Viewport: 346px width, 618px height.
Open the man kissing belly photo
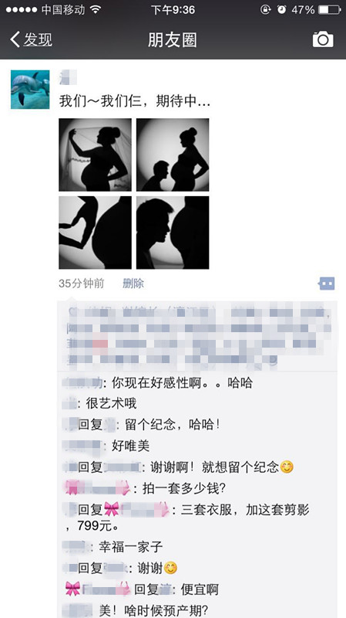pos(173,233)
